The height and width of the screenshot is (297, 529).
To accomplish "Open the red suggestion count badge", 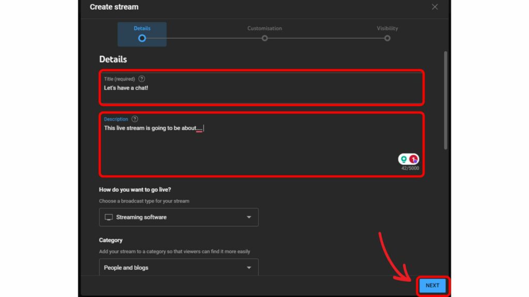I will pos(414,159).
